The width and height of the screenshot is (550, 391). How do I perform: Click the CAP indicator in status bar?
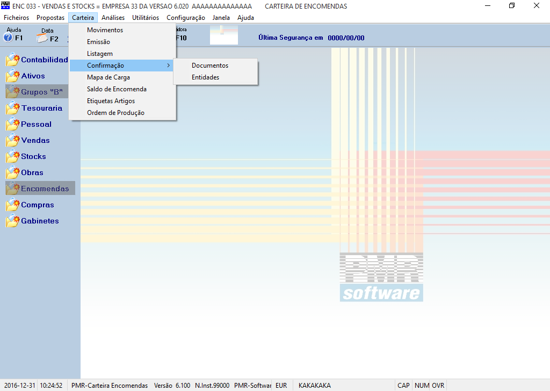coord(403,386)
